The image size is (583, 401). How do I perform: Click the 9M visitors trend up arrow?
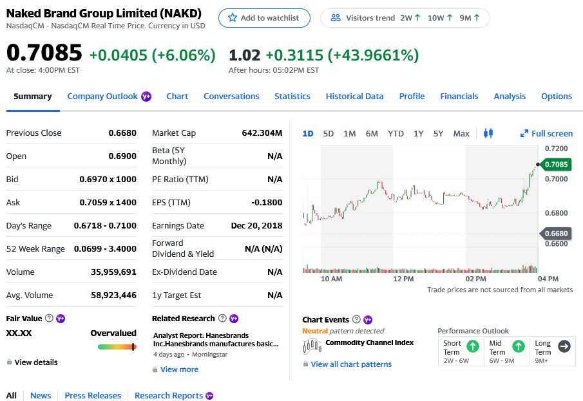(477, 17)
